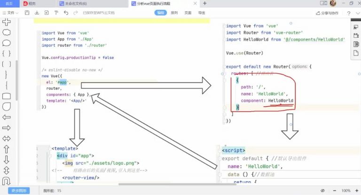This screenshot has height=195, width=361.
Task: Select the double-headed horizontal arrow shape
Action: 7,139
